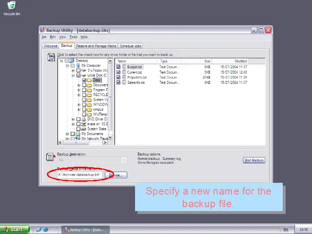Click the backup file name input field

(x=78, y=175)
